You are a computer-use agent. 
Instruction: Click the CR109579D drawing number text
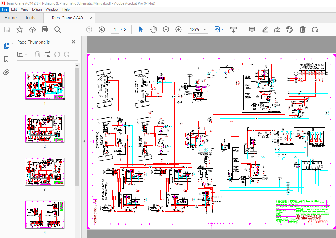tap(318, 222)
